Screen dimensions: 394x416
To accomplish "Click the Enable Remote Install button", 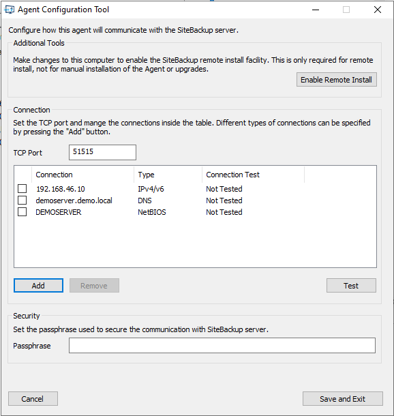I will [337, 80].
